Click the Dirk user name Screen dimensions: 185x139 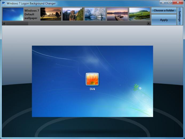point(92,89)
